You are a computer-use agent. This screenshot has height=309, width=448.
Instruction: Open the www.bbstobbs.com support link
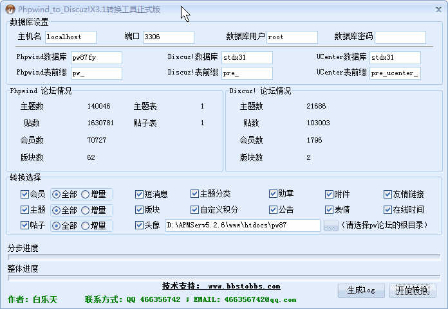pos(245,287)
